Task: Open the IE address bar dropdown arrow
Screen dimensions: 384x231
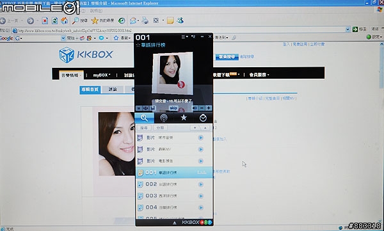Action: coord(348,30)
